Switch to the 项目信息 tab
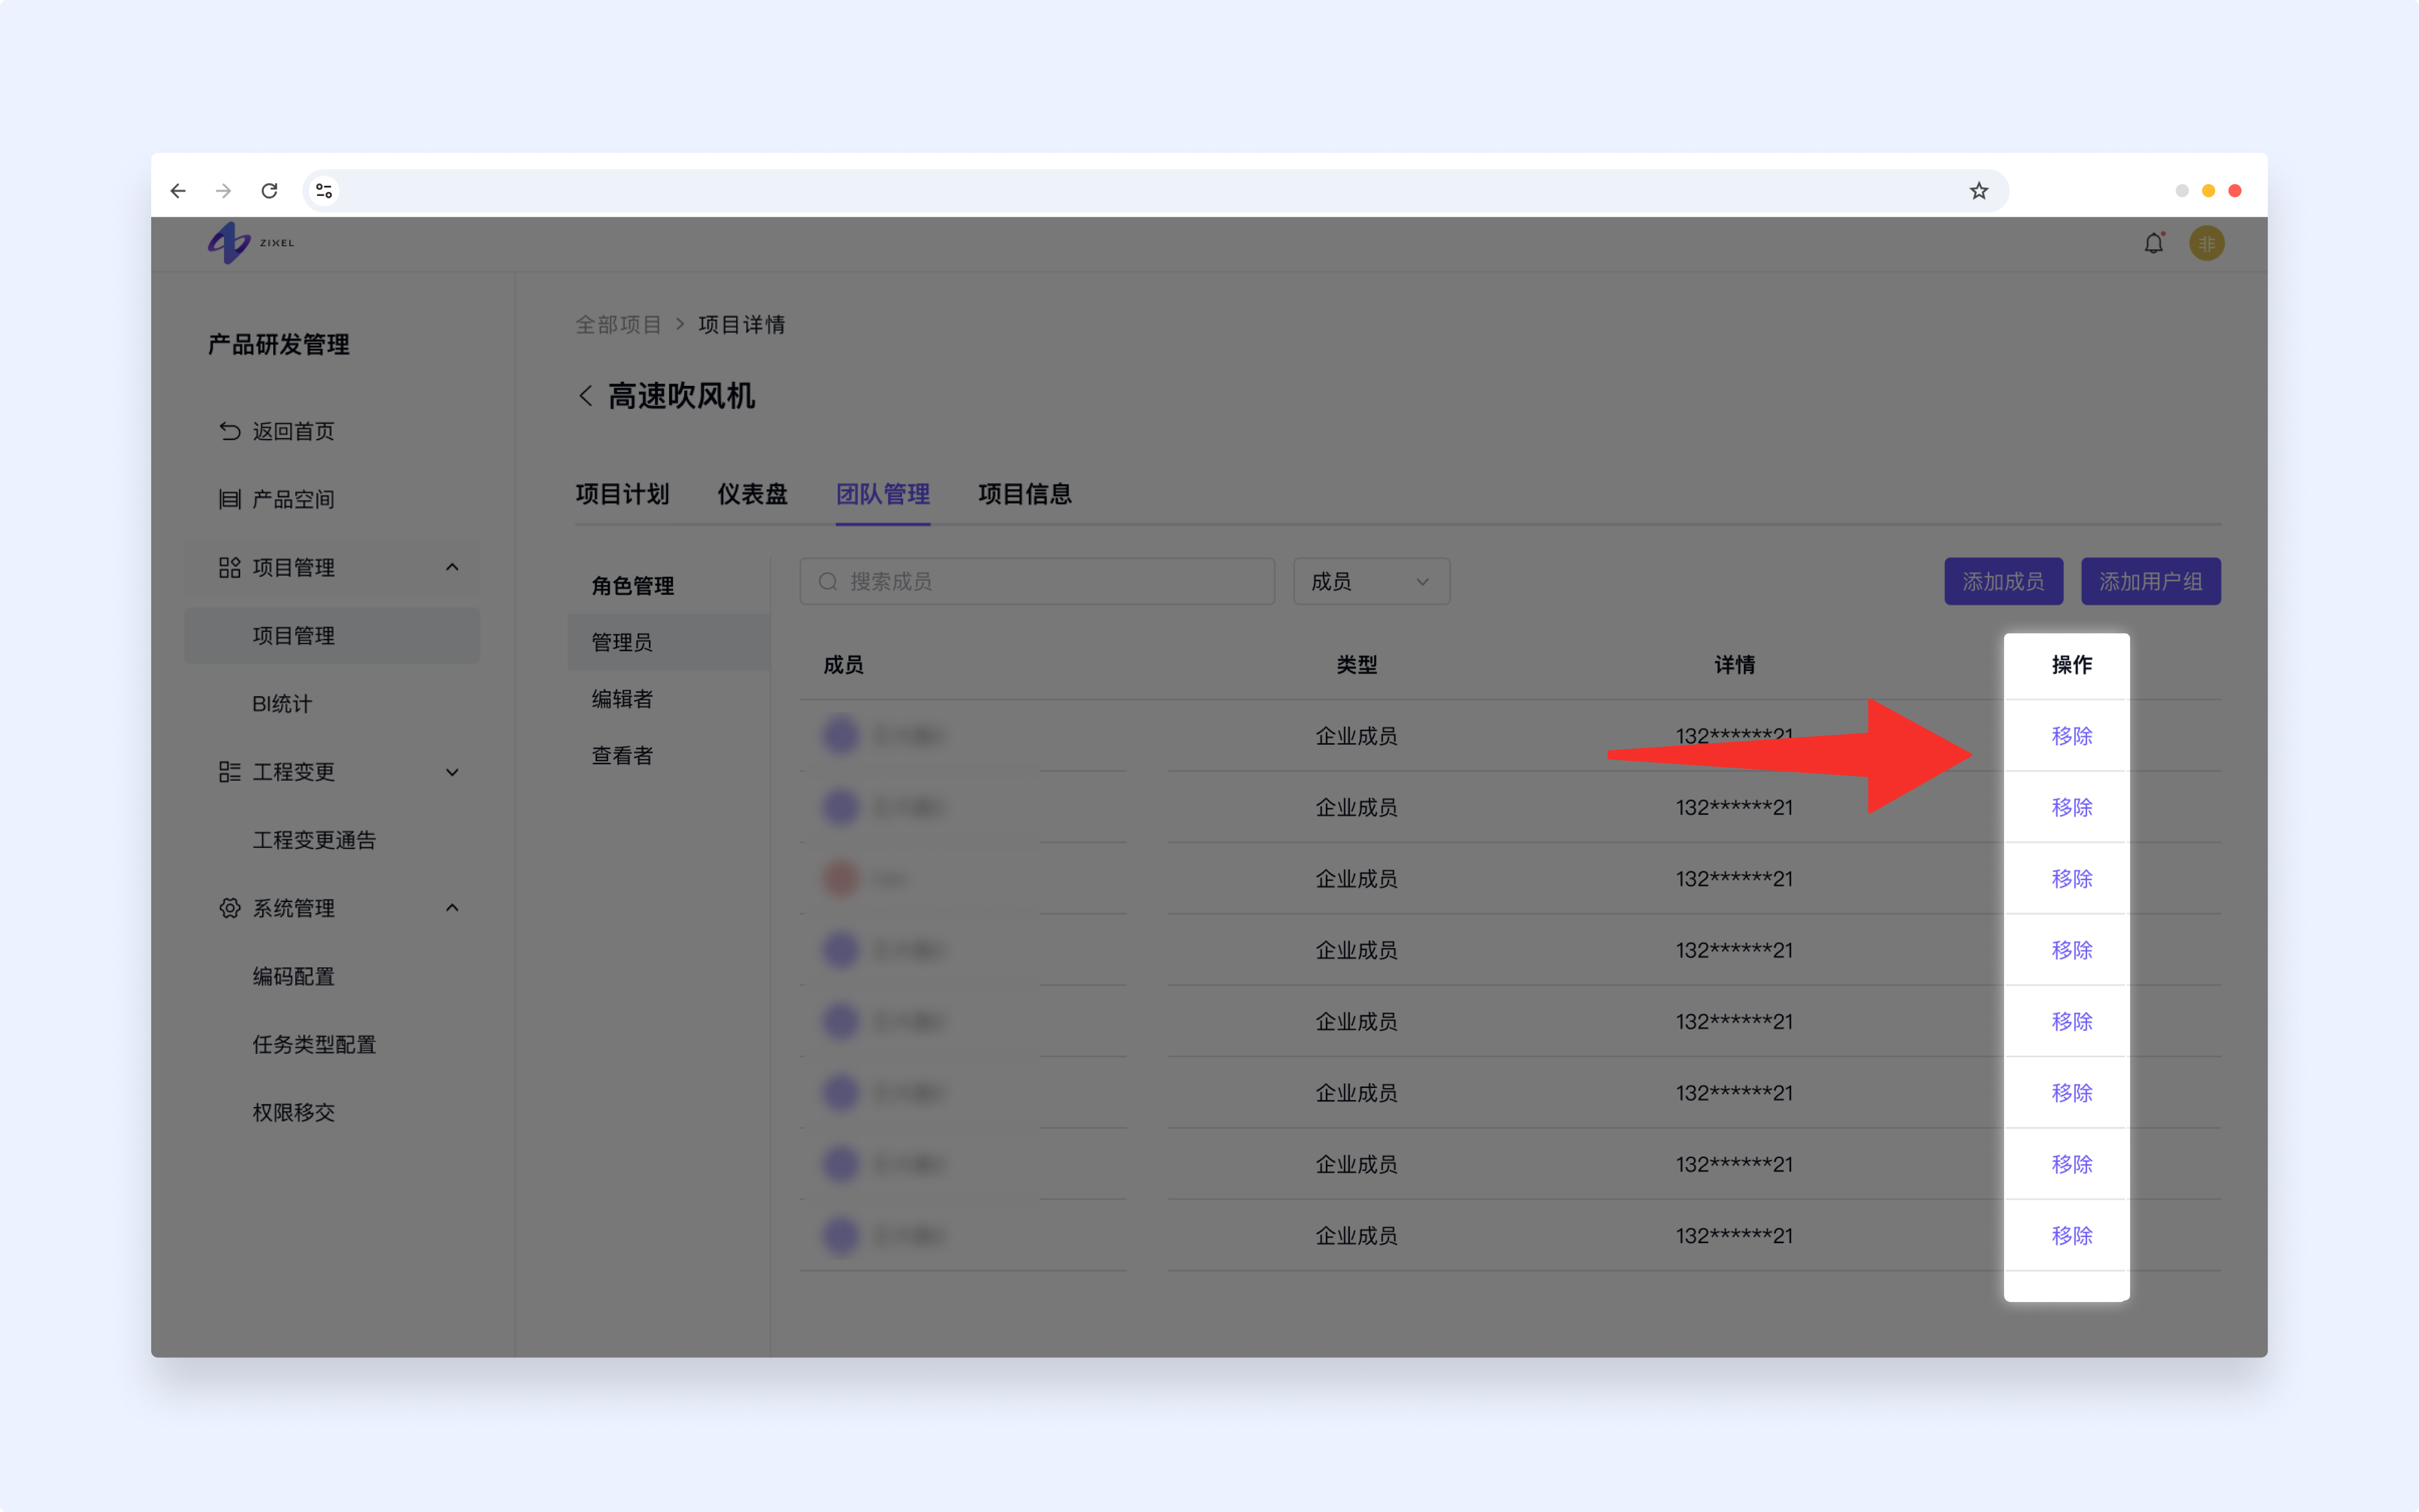Screen dimensions: 2419x1512 click(1025, 494)
